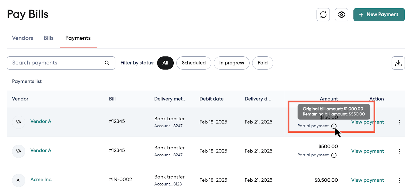This screenshot has height=187, width=413.
Task: Filter payments by In progress status
Action: point(232,63)
